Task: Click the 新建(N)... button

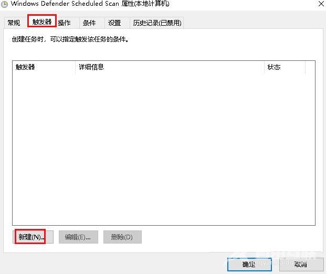Action: (x=33, y=237)
